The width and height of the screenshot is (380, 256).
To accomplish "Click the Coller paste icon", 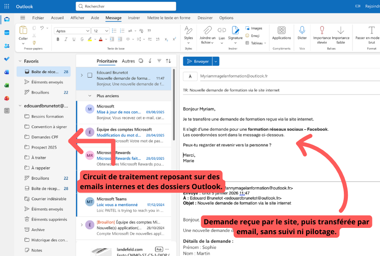I will point(23,30).
